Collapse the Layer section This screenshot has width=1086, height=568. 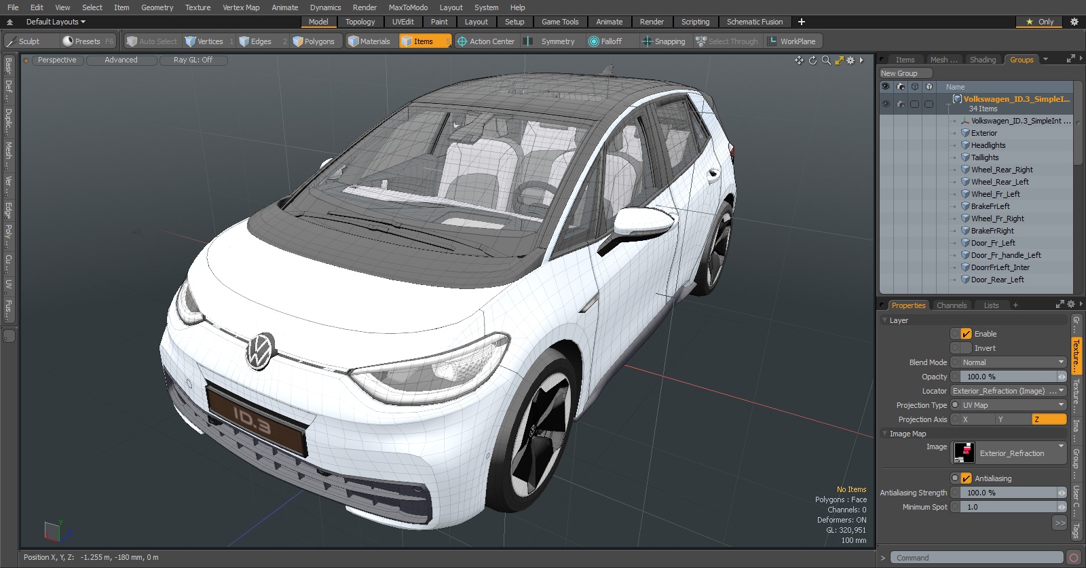point(885,320)
